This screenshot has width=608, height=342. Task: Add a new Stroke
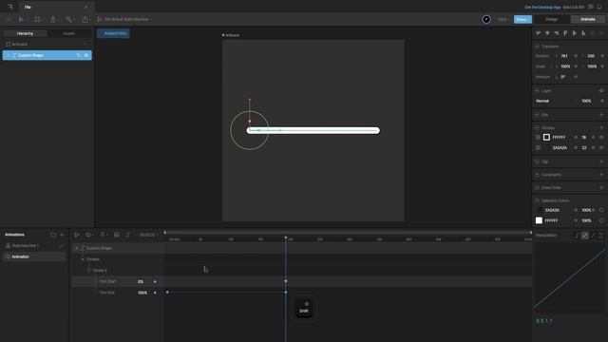point(601,127)
